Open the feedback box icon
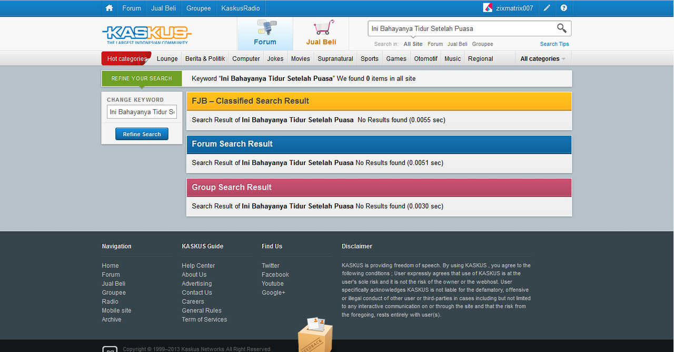The height and width of the screenshot is (352, 674). [x=315, y=334]
